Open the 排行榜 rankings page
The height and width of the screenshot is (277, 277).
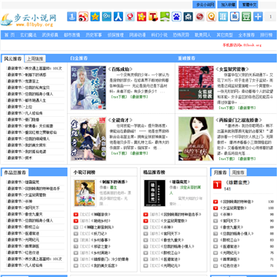click(266, 35)
